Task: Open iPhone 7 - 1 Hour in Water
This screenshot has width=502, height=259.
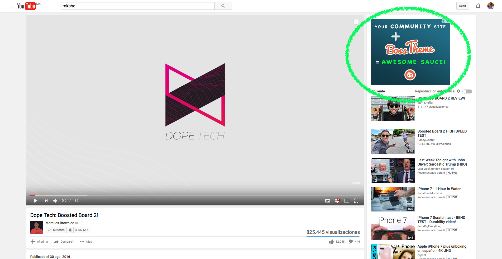Action: coord(439,189)
